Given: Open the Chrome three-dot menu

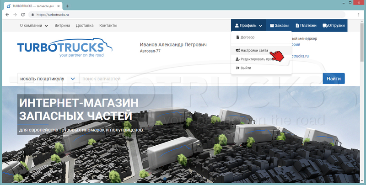Looking at the screenshot, I should [359, 15].
